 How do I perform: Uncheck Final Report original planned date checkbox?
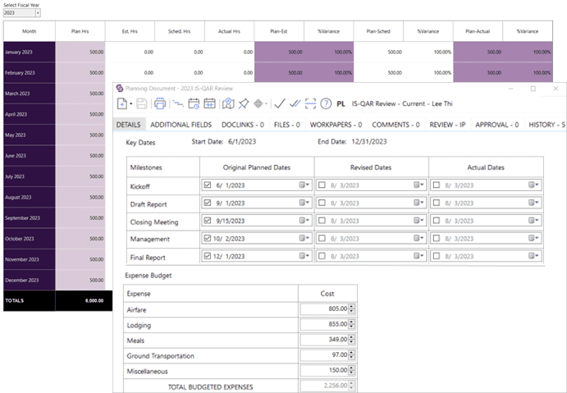click(208, 256)
